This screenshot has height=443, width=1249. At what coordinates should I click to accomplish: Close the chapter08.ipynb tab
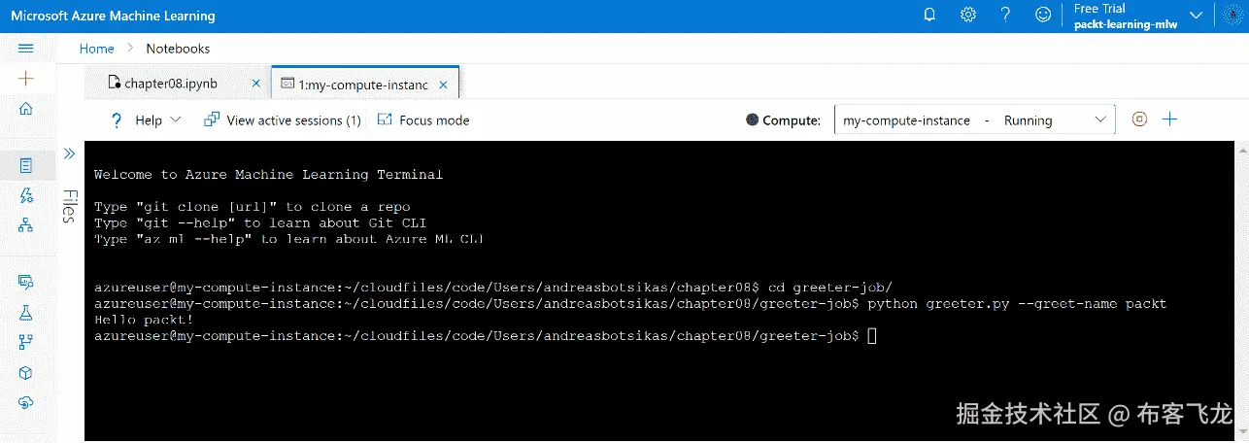pos(256,84)
